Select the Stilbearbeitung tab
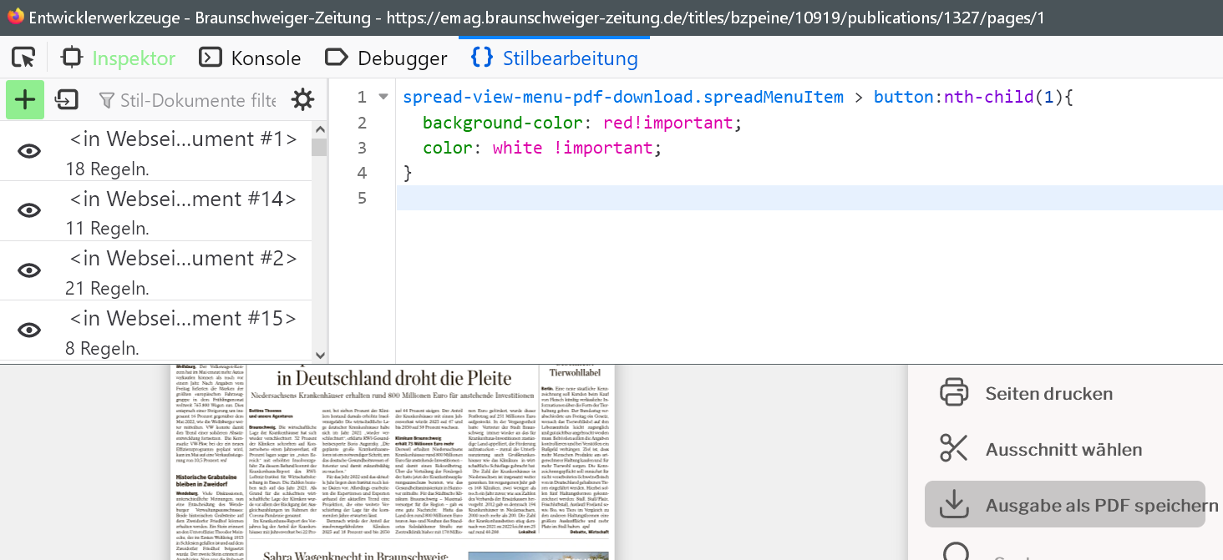This screenshot has width=1223, height=560. point(554,58)
